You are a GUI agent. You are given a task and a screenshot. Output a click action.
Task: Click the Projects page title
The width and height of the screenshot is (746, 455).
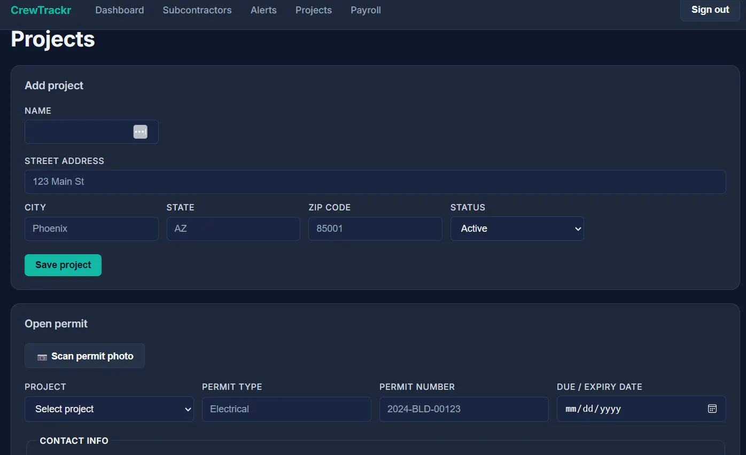53,39
